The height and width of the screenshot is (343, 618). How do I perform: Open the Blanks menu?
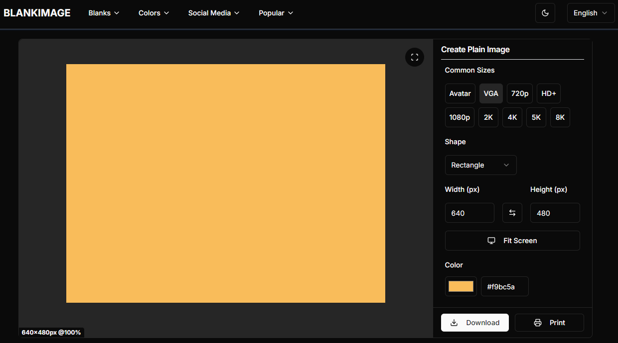pos(104,13)
